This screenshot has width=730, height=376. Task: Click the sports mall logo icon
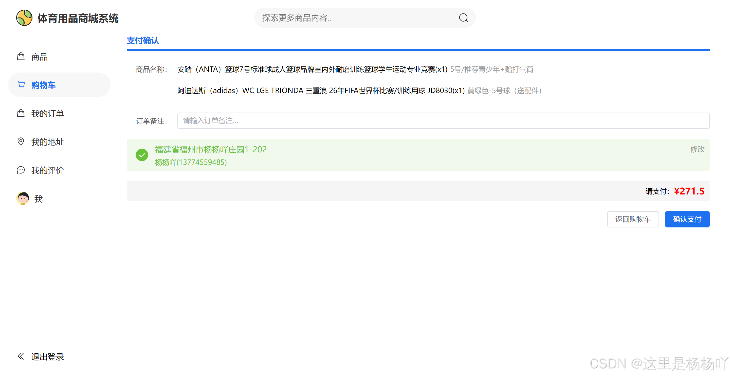click(24, 18)
